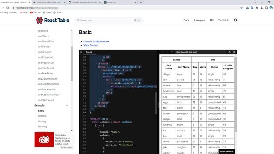
Task: Bookmark this page with the star icon
Action: point(241,8)
